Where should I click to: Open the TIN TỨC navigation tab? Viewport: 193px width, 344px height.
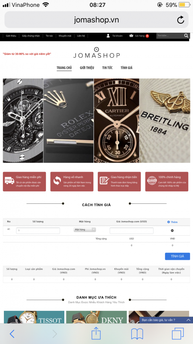click(x=107, y=68)
